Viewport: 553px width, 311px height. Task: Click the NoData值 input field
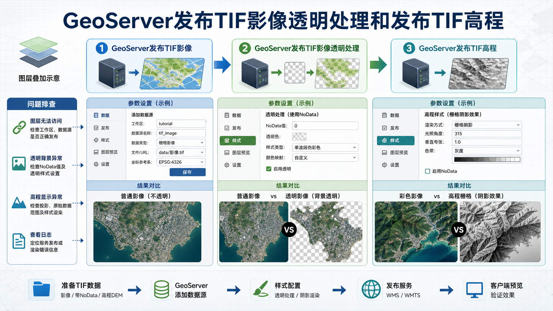click(325, 126)
